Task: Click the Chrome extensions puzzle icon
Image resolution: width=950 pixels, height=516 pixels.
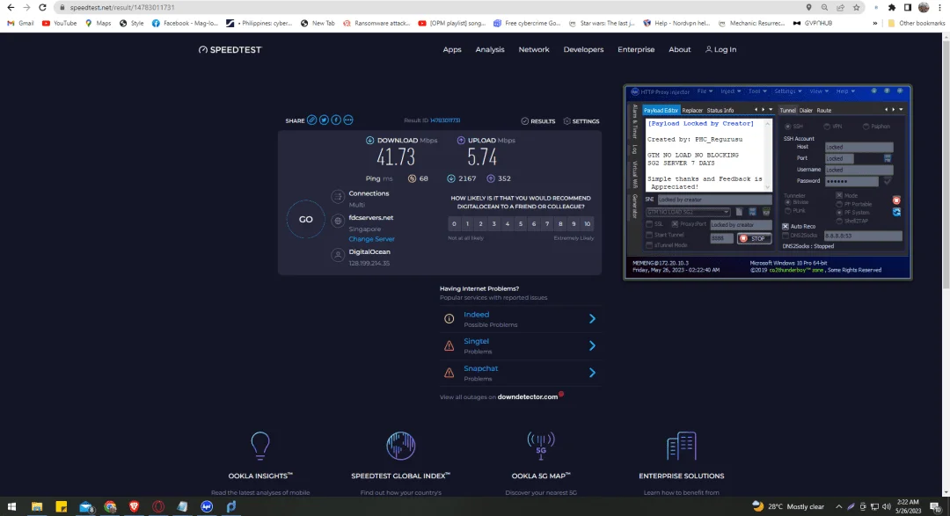Action: [x=892, y=7]
